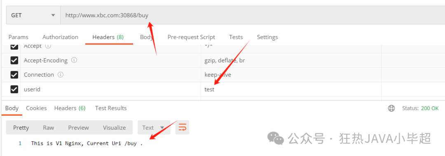The height and width of the screenshot is (156, 445).
Task: Click info icon beside Accept header
Action: pos(48,46)
